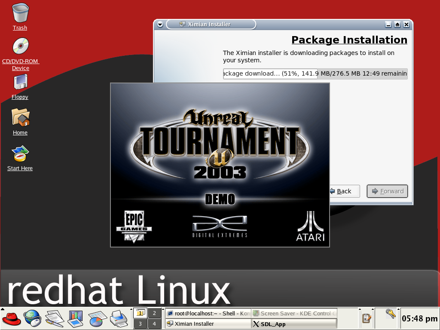Close the Ximian Installer window

406,24
